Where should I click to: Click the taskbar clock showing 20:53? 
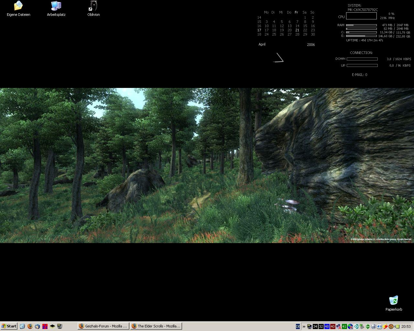pos(406,326)
